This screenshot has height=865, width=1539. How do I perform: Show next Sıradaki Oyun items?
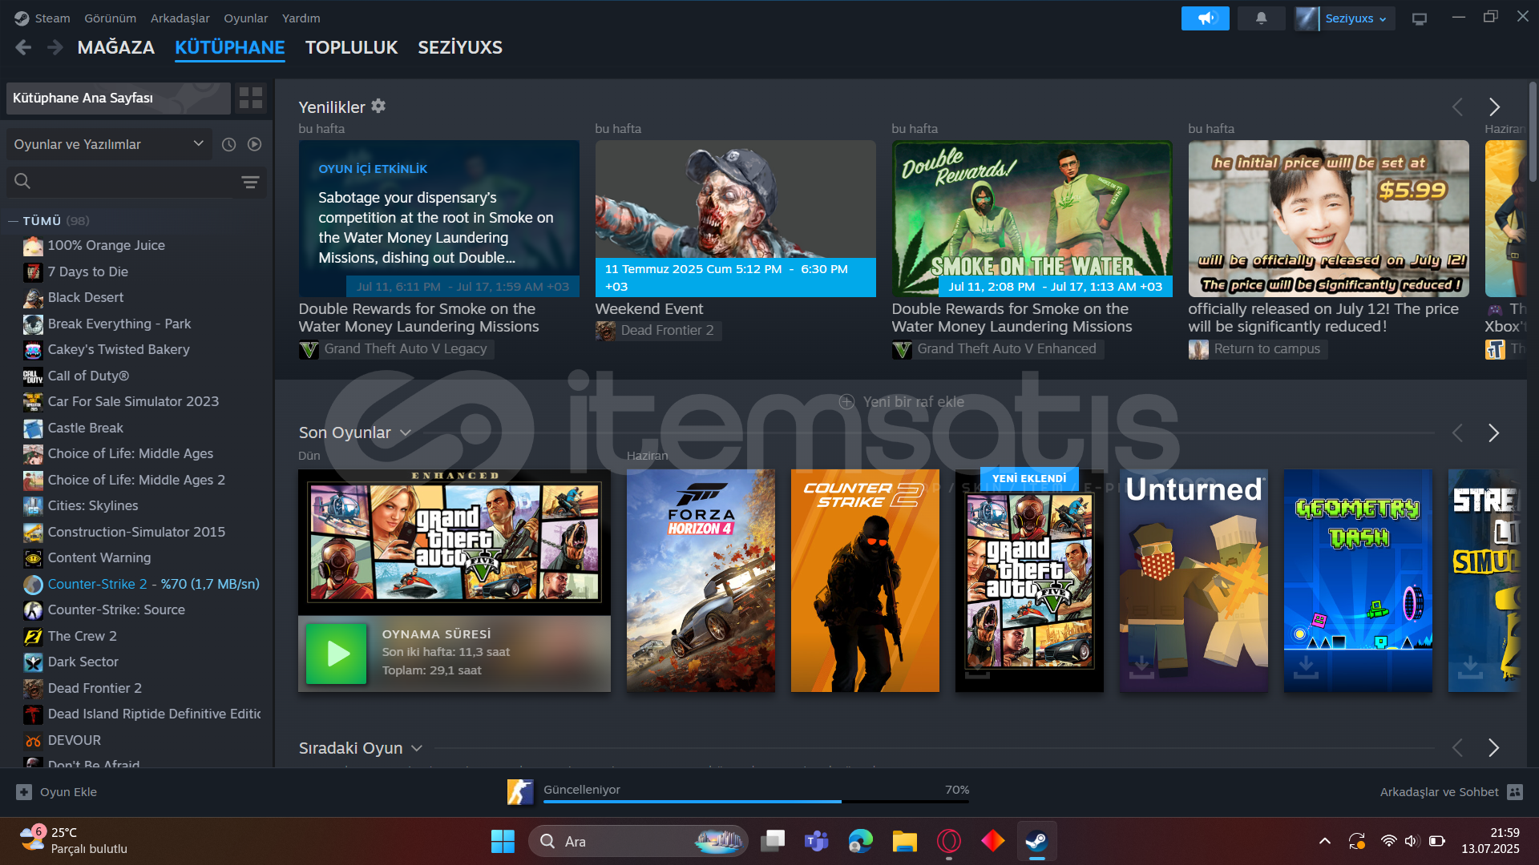(x=1493, y=748)
